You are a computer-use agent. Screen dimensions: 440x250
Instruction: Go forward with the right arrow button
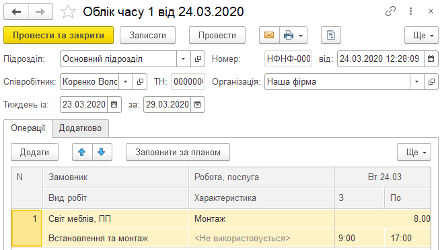[40, 11]
